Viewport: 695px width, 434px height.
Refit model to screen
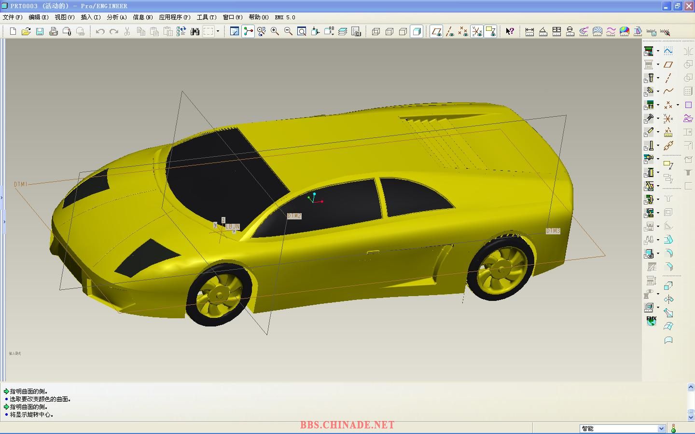tap(302, 31)
